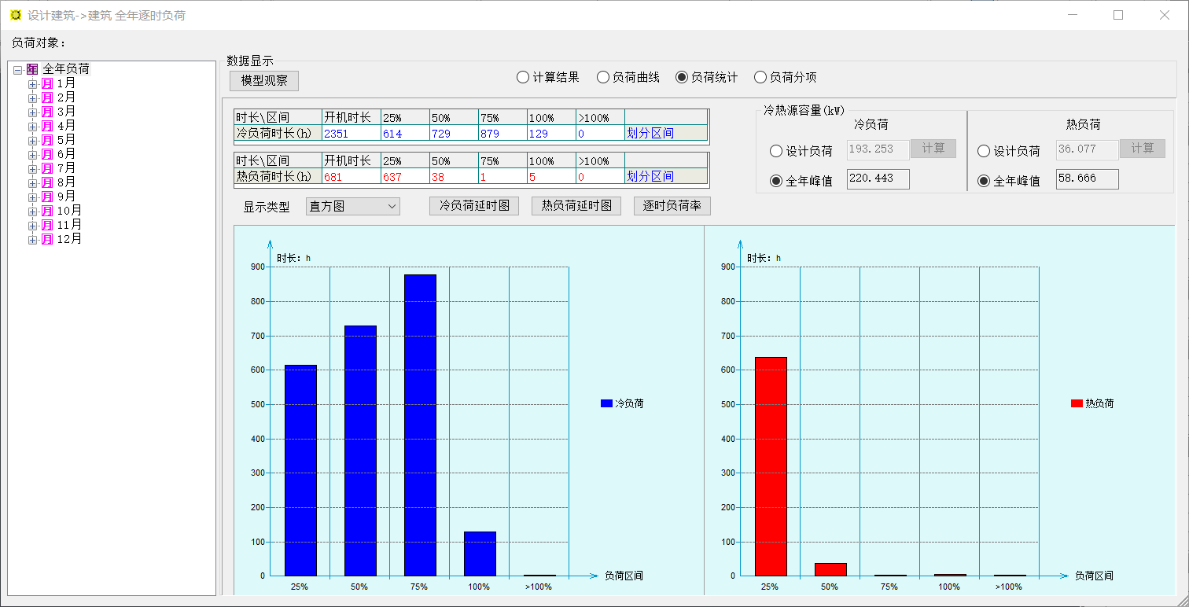Open the 显示类型 dropdown showing 直方图
Image resolution: width=1189 pixels, height=607 pixels.
(353, 207)
